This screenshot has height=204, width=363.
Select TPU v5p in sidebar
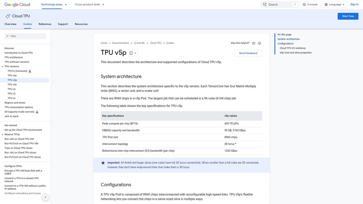[12, 80]
